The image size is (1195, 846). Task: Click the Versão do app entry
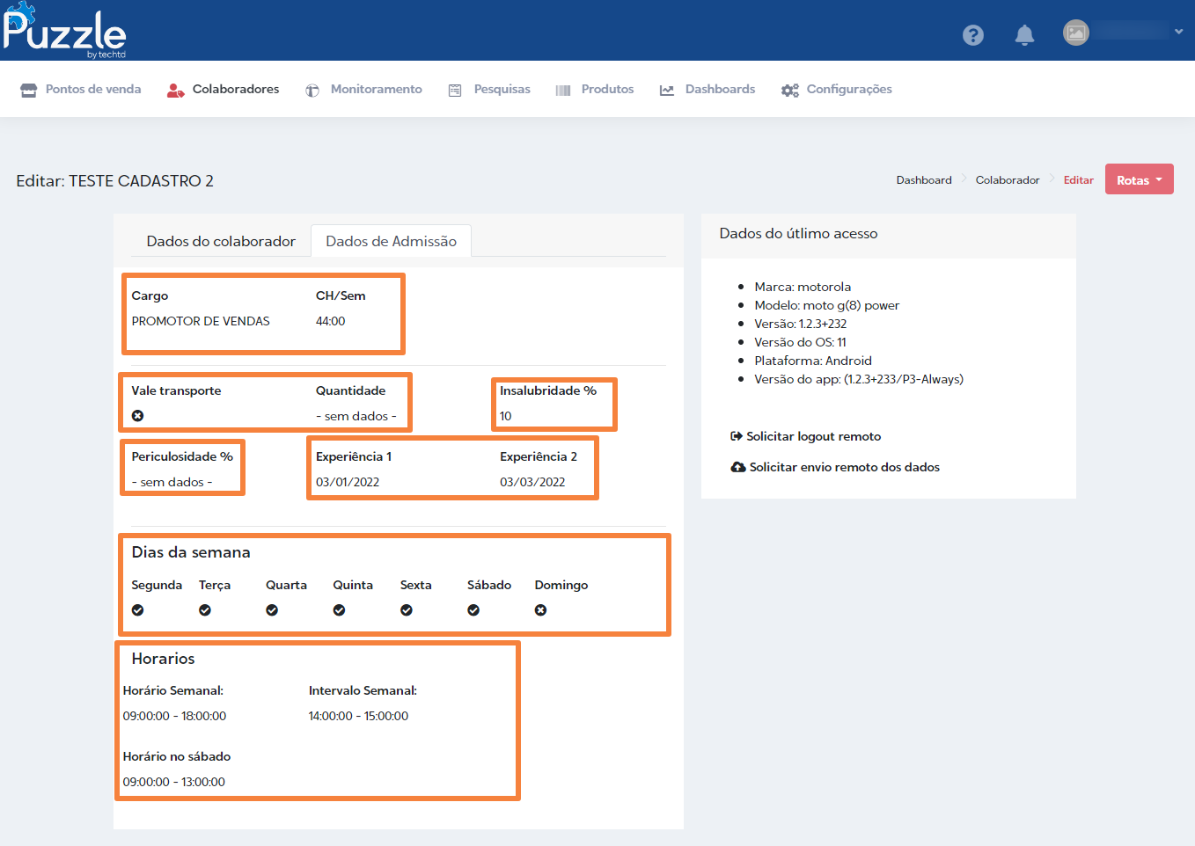click(859, 379)
